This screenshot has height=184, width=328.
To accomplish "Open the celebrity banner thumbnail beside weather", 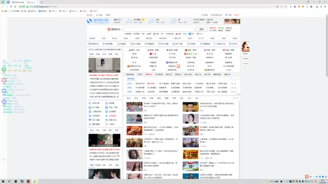I will click(232, 21).
